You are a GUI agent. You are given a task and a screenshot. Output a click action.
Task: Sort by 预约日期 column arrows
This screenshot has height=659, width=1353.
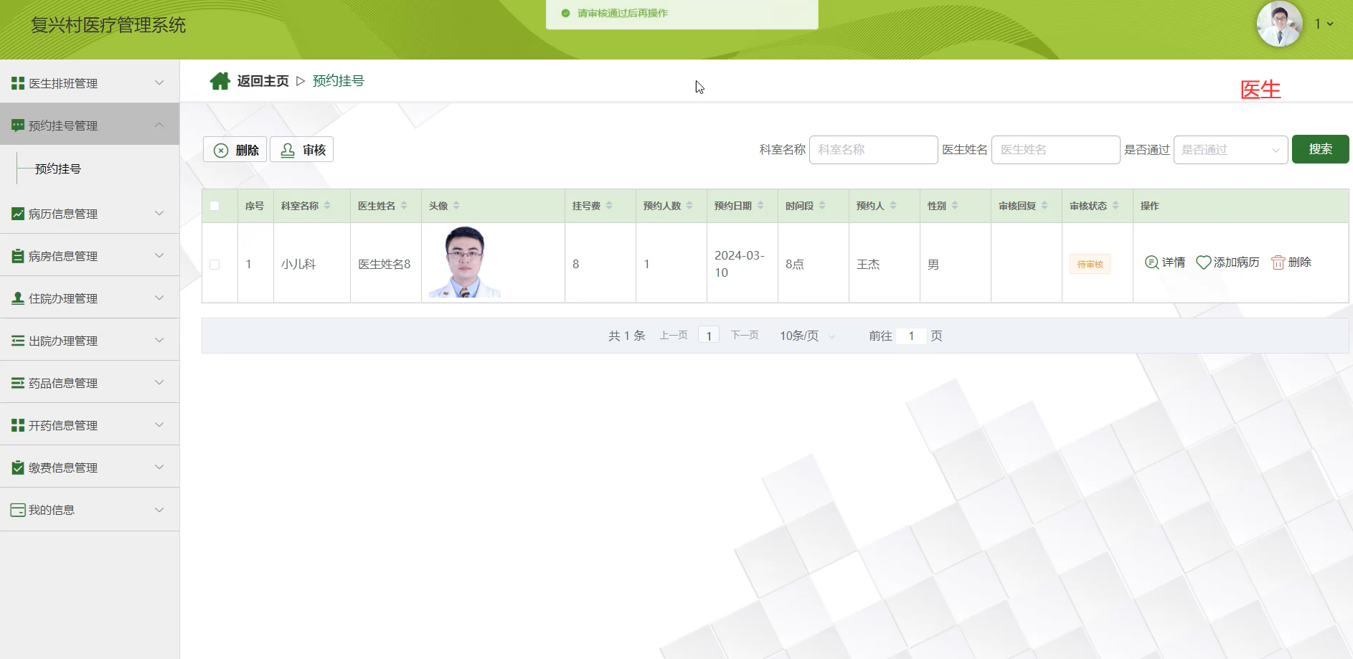click(760, 206)
